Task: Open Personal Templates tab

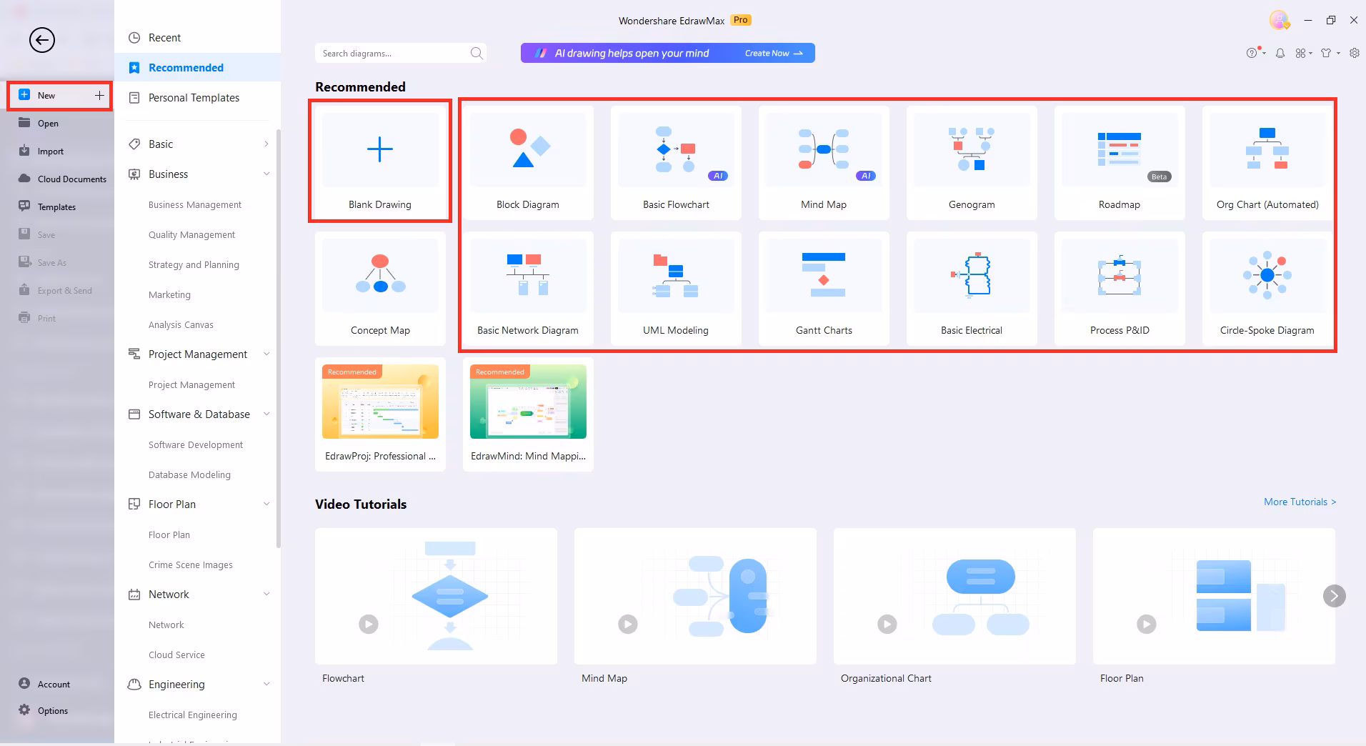Action: click(x=197, y=97)
